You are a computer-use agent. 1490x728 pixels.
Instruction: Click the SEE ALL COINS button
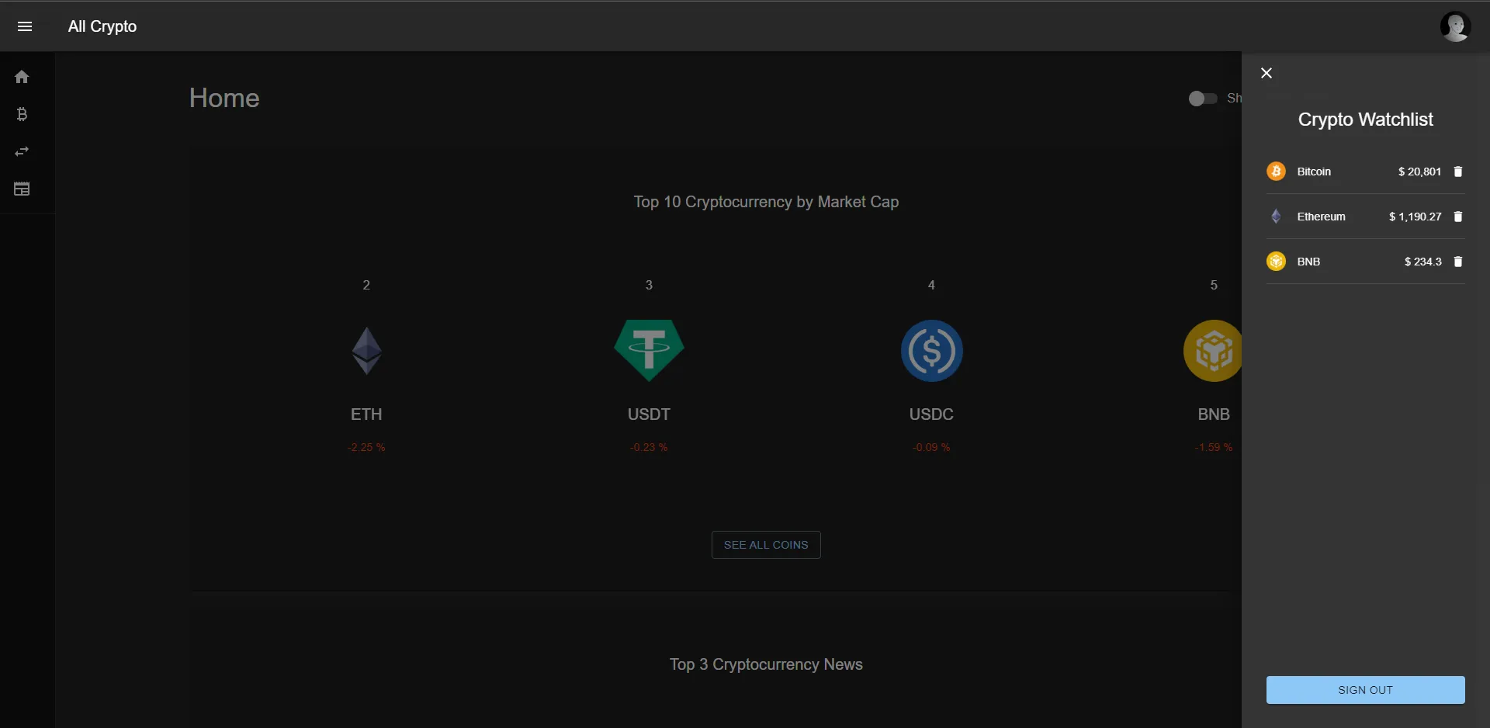pyautogui.click(x=765, y=544)
